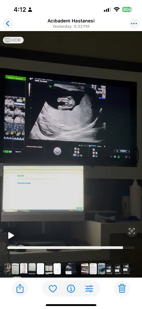
Task: Select the current ultrasound video thumbnail
Action: point(71,269)
